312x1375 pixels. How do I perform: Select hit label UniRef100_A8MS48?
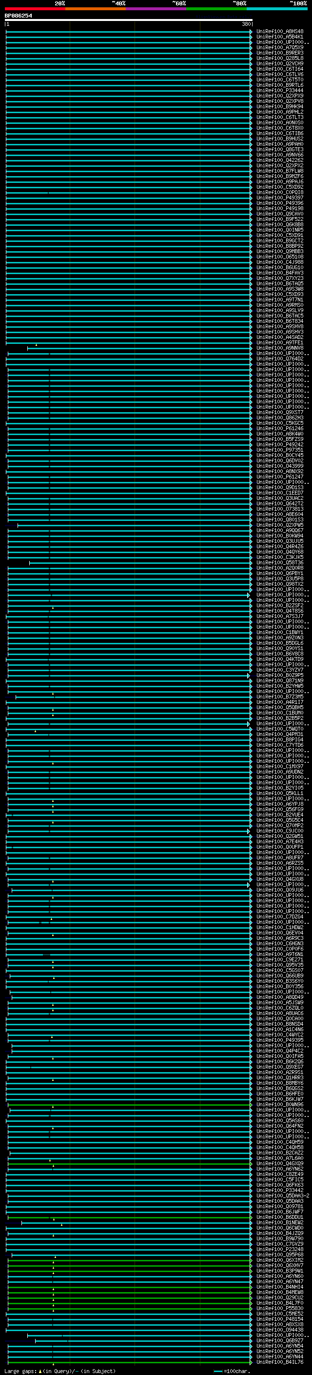click(x=280, y=32)
